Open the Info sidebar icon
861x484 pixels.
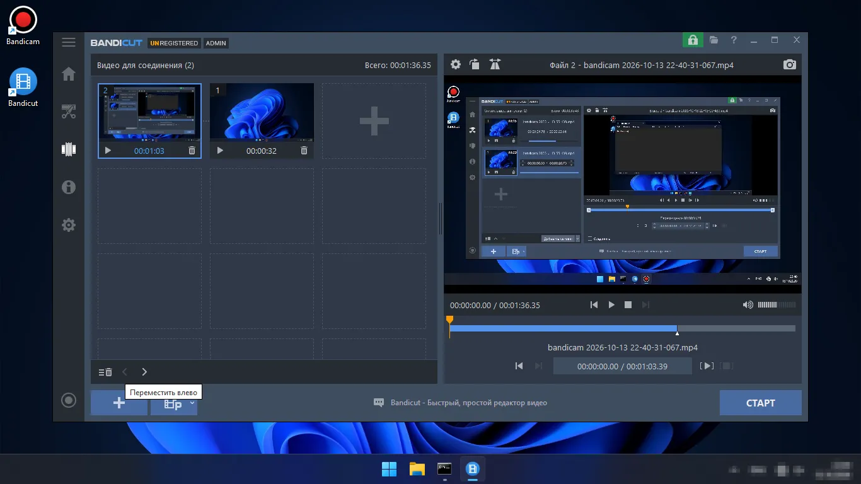click(x=69, y=187)
